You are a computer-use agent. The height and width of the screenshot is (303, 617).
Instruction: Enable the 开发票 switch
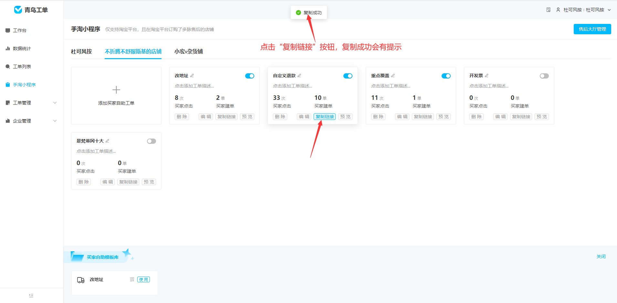(x=544, y=76)
